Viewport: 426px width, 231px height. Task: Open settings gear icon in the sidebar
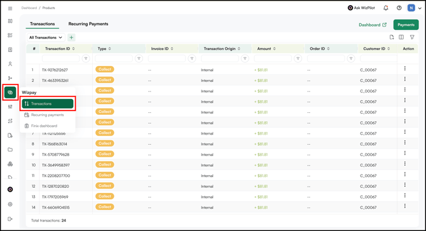point(10,204)
